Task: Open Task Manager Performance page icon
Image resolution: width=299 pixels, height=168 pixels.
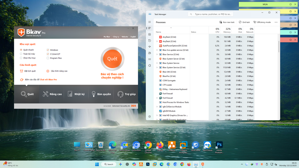Action: [x=149, y=34]
